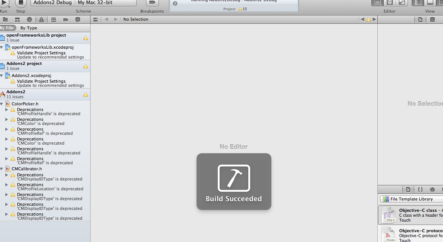The height and width of the screenshot is (242, 443).
Task: Open the Addons2 Debug scheme popup
Action: pyautogui.click(x=52, y=3)
